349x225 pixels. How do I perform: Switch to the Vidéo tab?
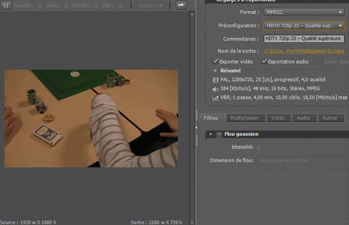tap(278, 118)
